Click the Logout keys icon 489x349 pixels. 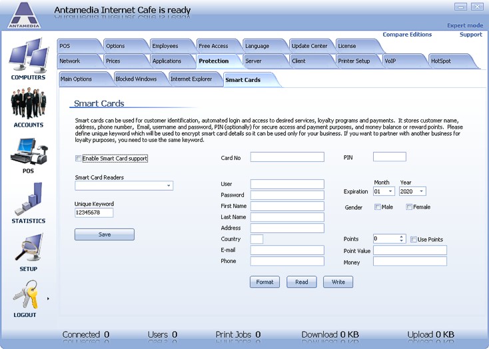pos(26,294)
